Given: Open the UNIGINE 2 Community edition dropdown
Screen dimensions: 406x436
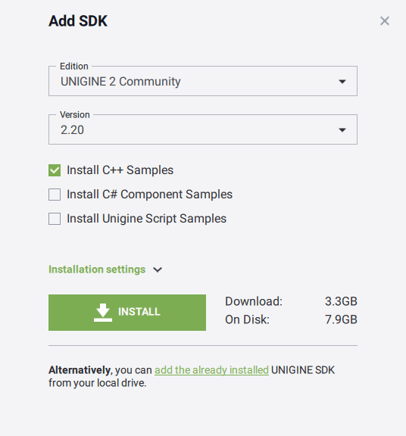Looking at the screenshot, I should pos(203,81).
